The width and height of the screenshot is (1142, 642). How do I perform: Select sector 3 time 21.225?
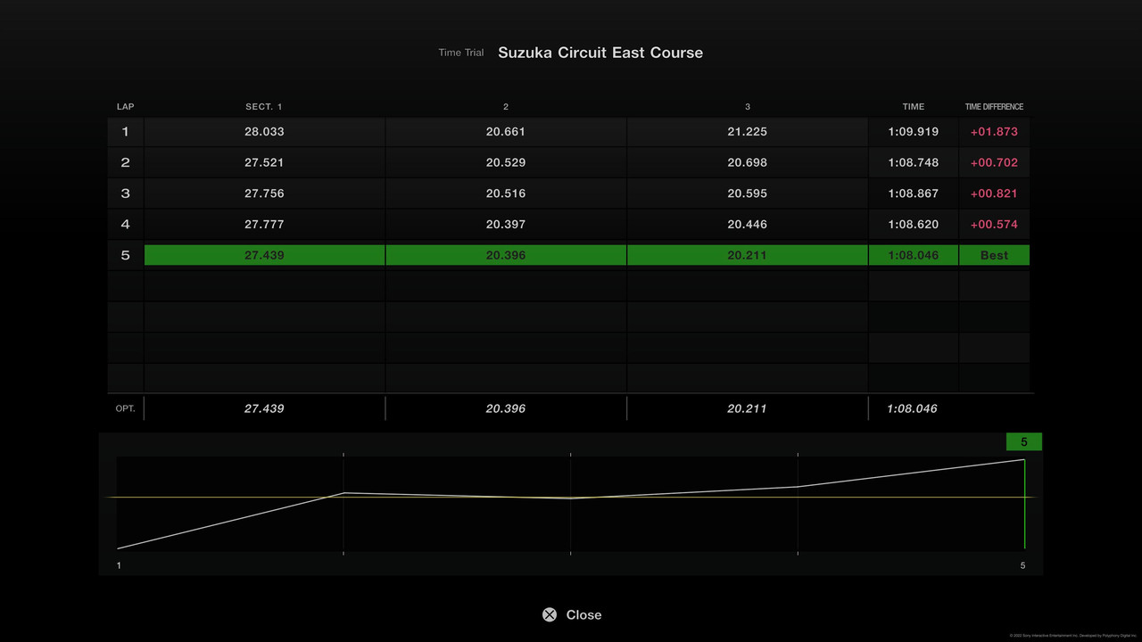coord(747,131)
